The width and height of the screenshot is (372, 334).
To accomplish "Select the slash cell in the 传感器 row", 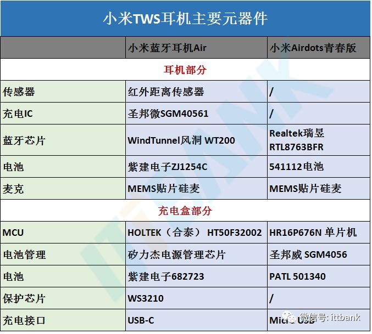I will click(318, 92).
